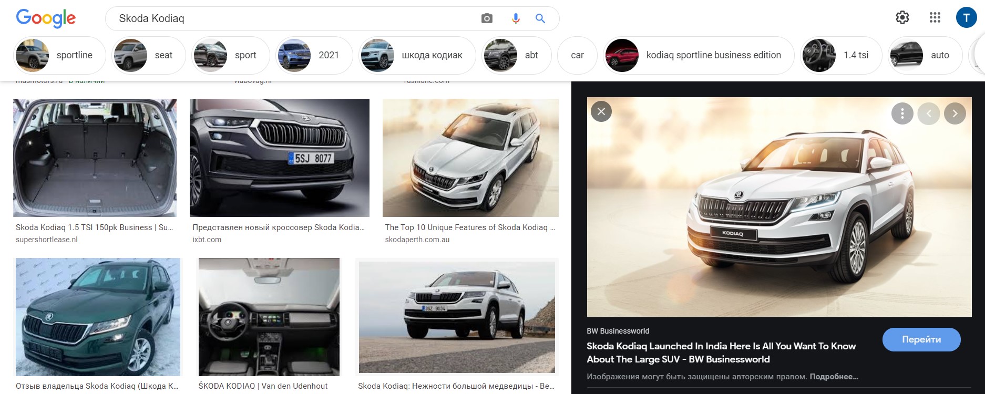Open the Kodiaq trunk interior thumbnail
Image resolution: width=985 pixels, height=394 pixels.
[95, 158]
